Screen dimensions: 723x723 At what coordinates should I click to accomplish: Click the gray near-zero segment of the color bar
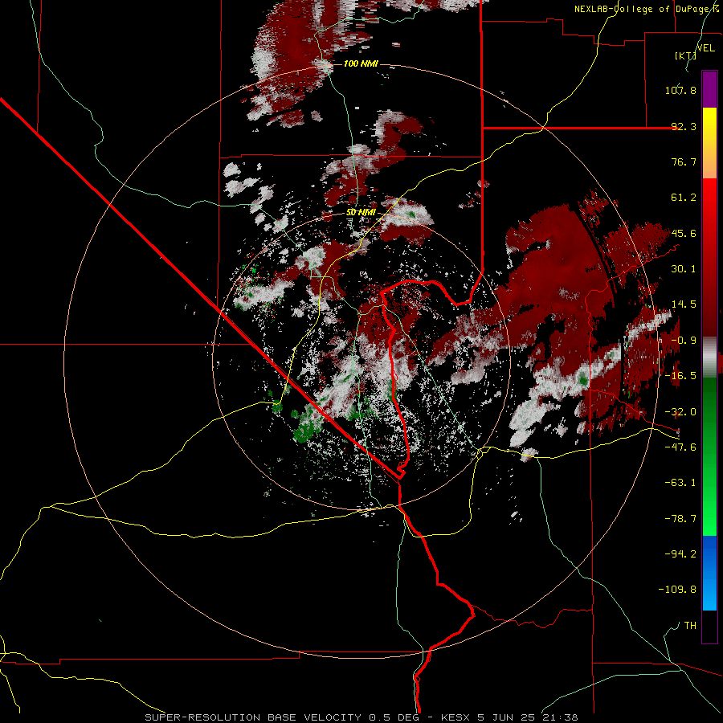point(709,357)
